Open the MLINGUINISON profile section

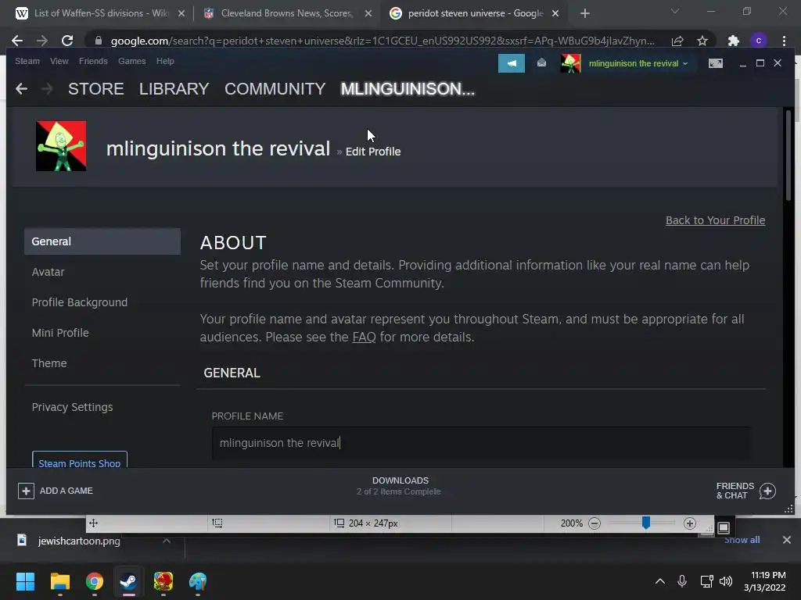point(408,89)
